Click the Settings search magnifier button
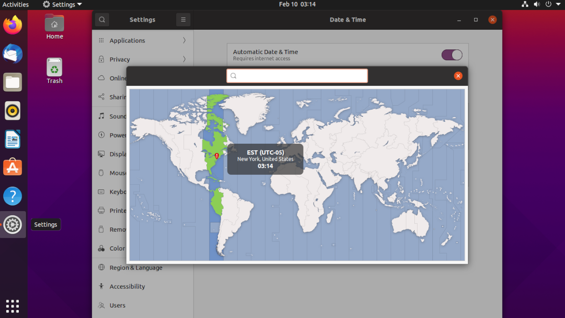This screenshot has width=565, height=318. click(x=102, y=20)
